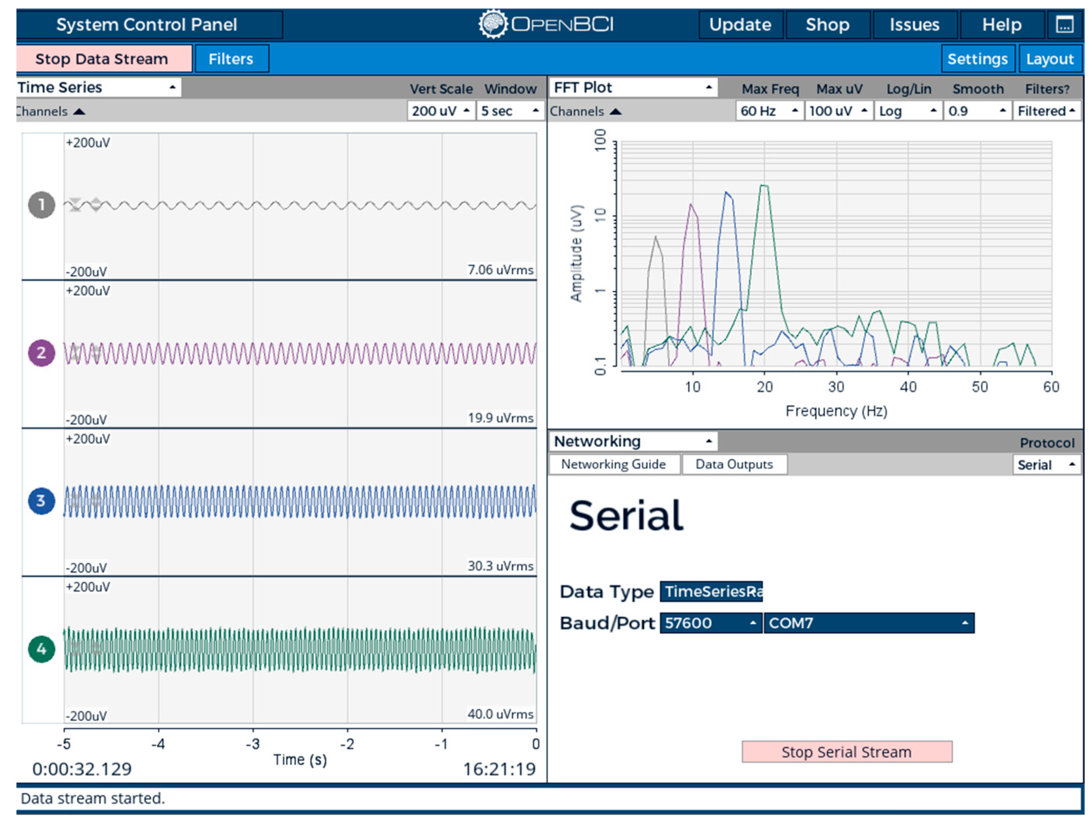The width and height of the screenshot is (1092, 826).
Task: Open the COM7 port dropdown
Action: (x=868, y=623)
